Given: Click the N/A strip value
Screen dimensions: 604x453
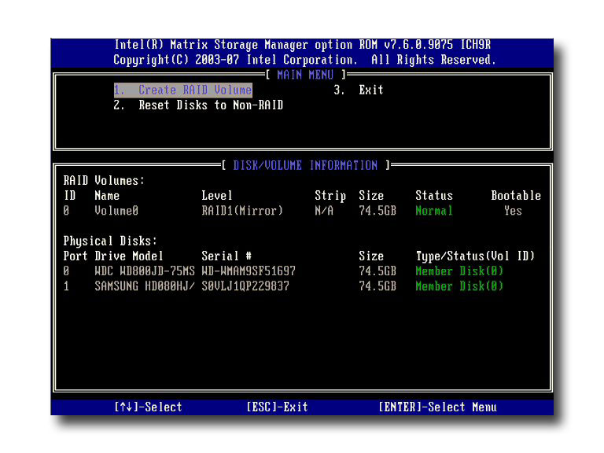Looking at the screenshot, I should tap(324, 210).
